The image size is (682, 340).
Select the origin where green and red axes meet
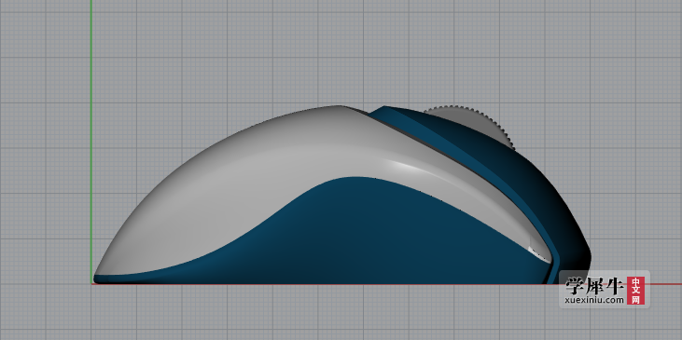91,284
